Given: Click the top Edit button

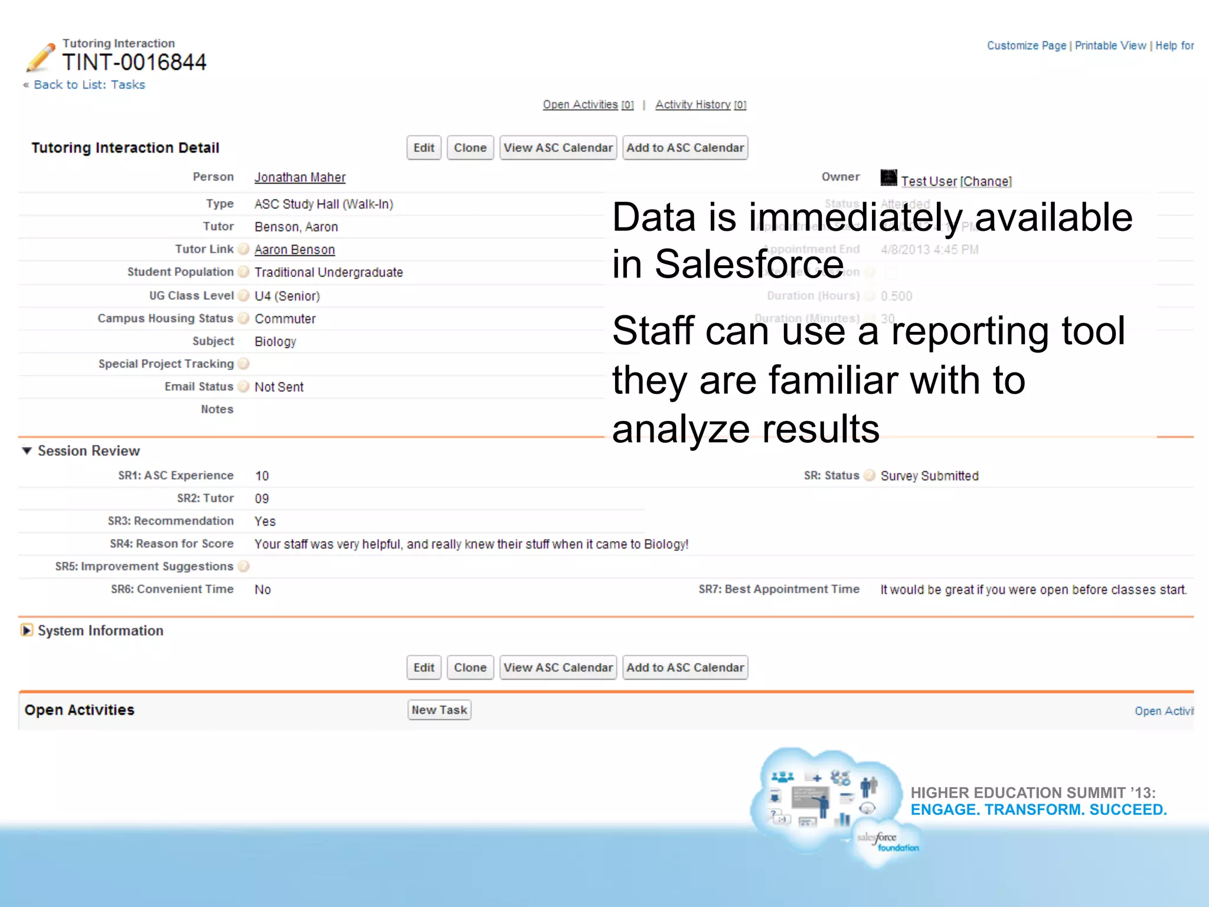Looking at the screenshot, I should coord(424,148).
